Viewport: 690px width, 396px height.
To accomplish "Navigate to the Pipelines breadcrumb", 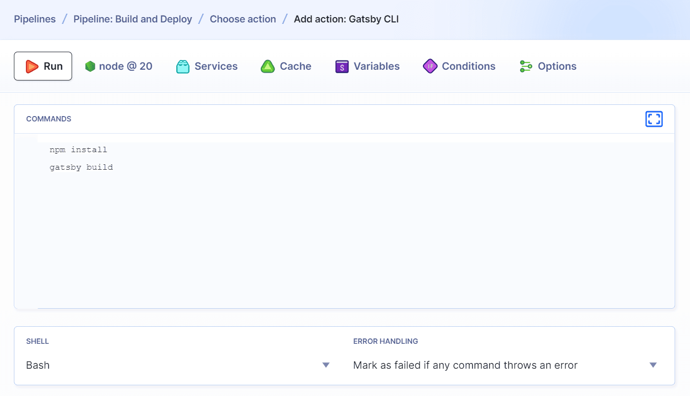I will pos(35,19).
